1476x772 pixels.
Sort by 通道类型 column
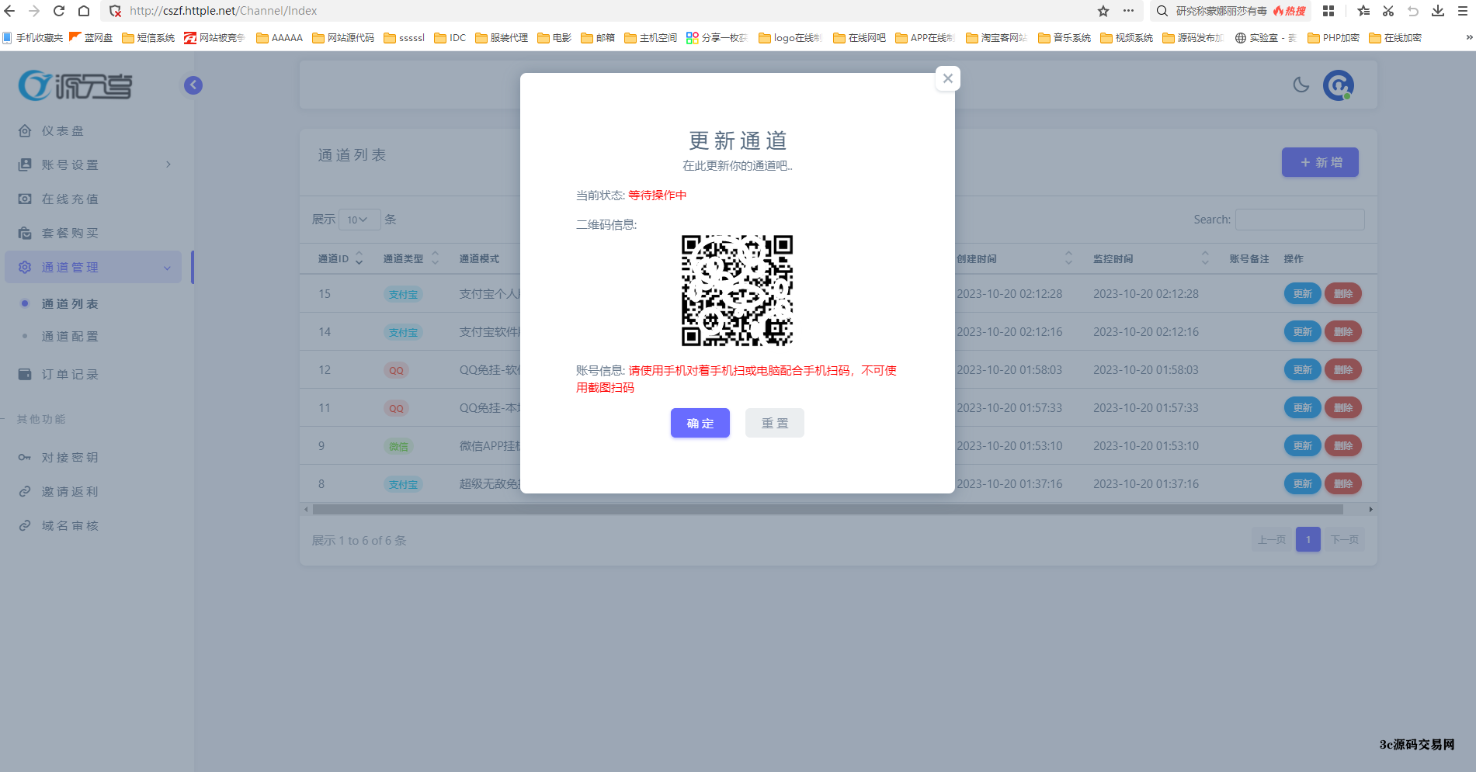(x=412, y=258)
